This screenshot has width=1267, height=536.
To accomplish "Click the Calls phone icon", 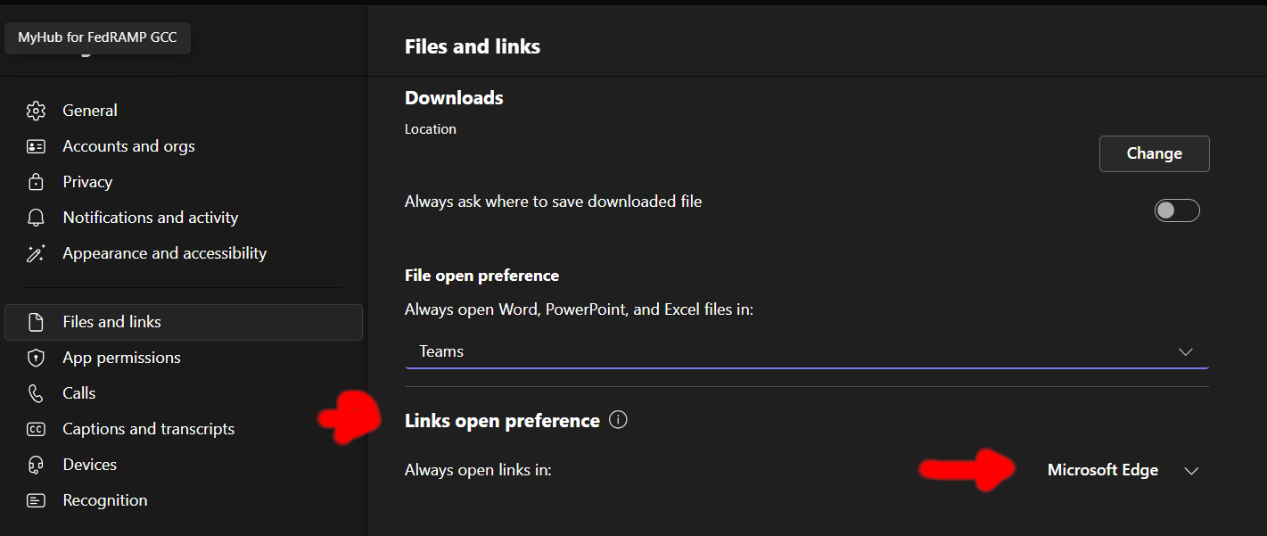I will coord(36,393).
